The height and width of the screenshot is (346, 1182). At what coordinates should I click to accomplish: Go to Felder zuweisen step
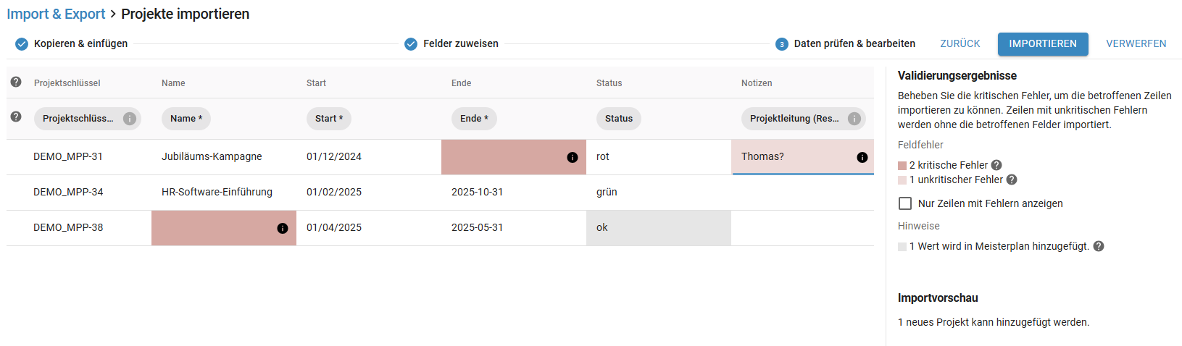pyautogui.click(x=451, y=43)
